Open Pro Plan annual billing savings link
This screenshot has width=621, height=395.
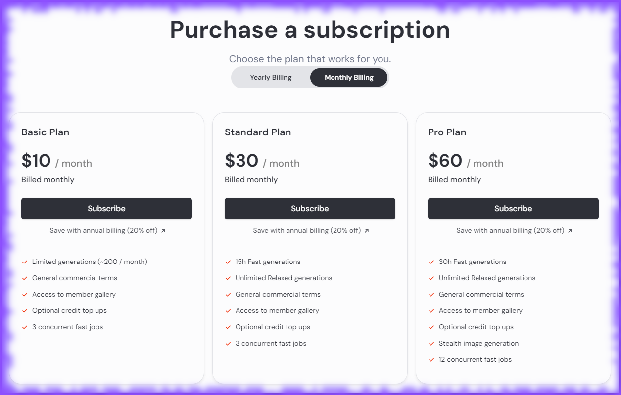[x=510, y=230]
